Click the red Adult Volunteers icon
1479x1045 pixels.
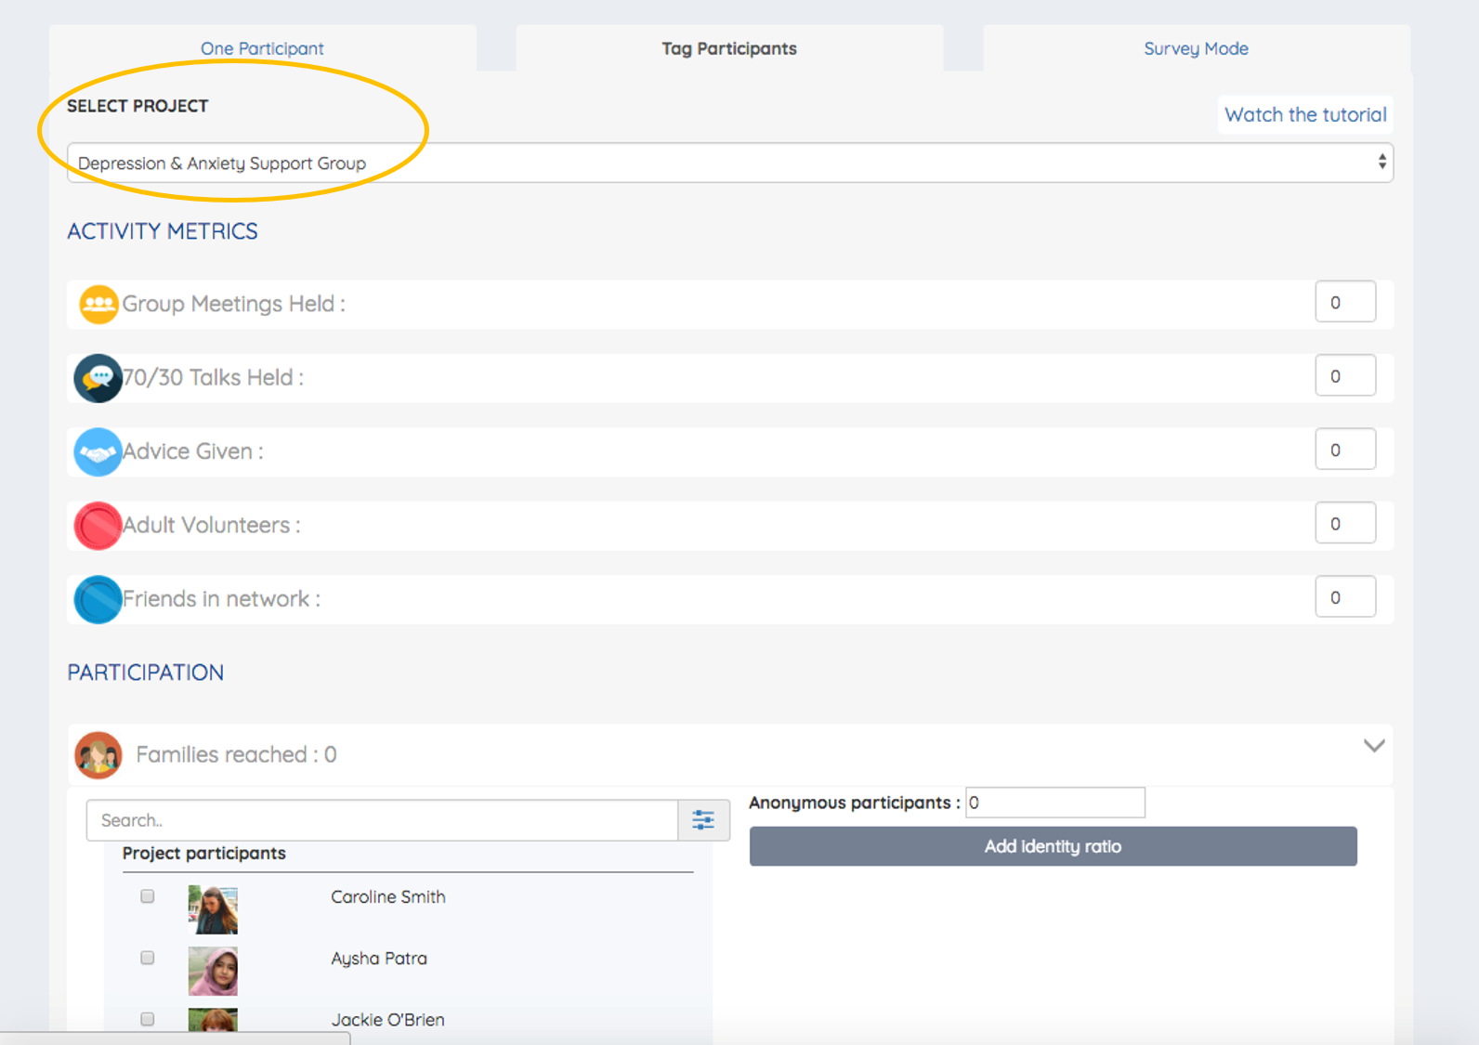[x=98, y=526]
